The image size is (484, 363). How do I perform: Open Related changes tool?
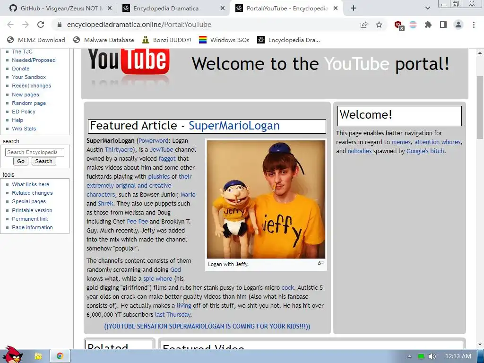point(32,193)
